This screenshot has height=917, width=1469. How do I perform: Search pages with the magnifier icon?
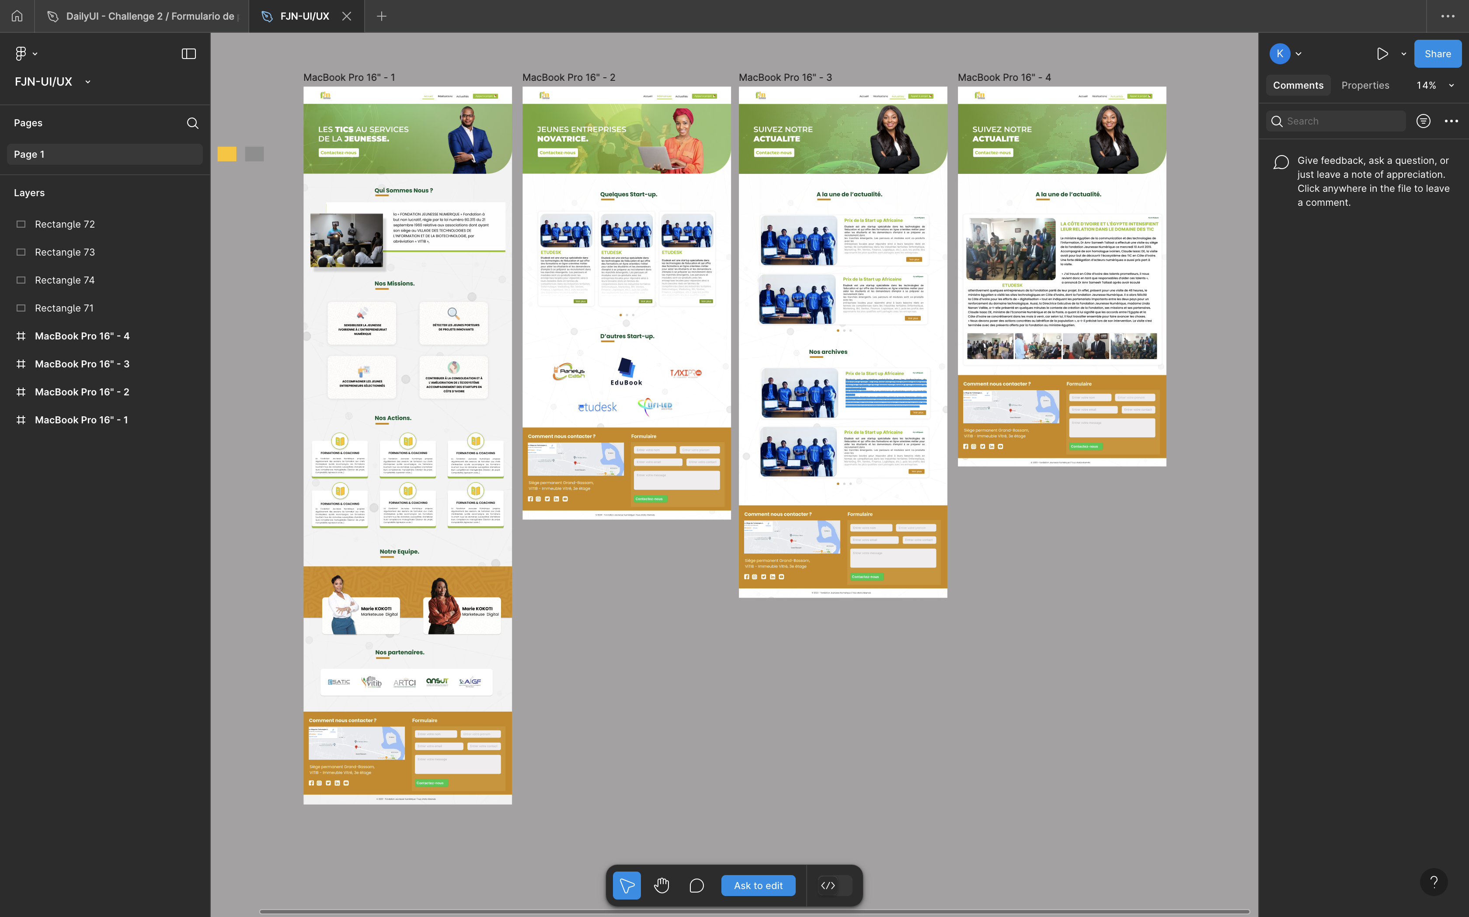pyautogui.click(x=192, y=123)
